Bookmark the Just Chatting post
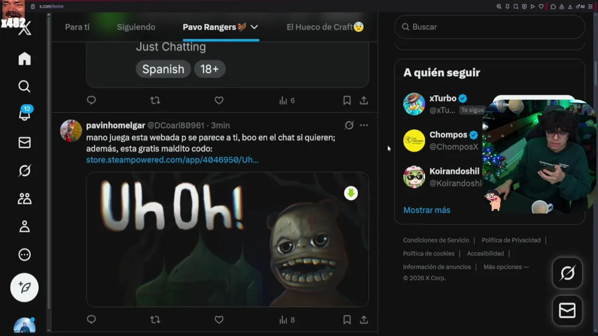The height and width of the screenshot is (336, 598). pos(347,100)
